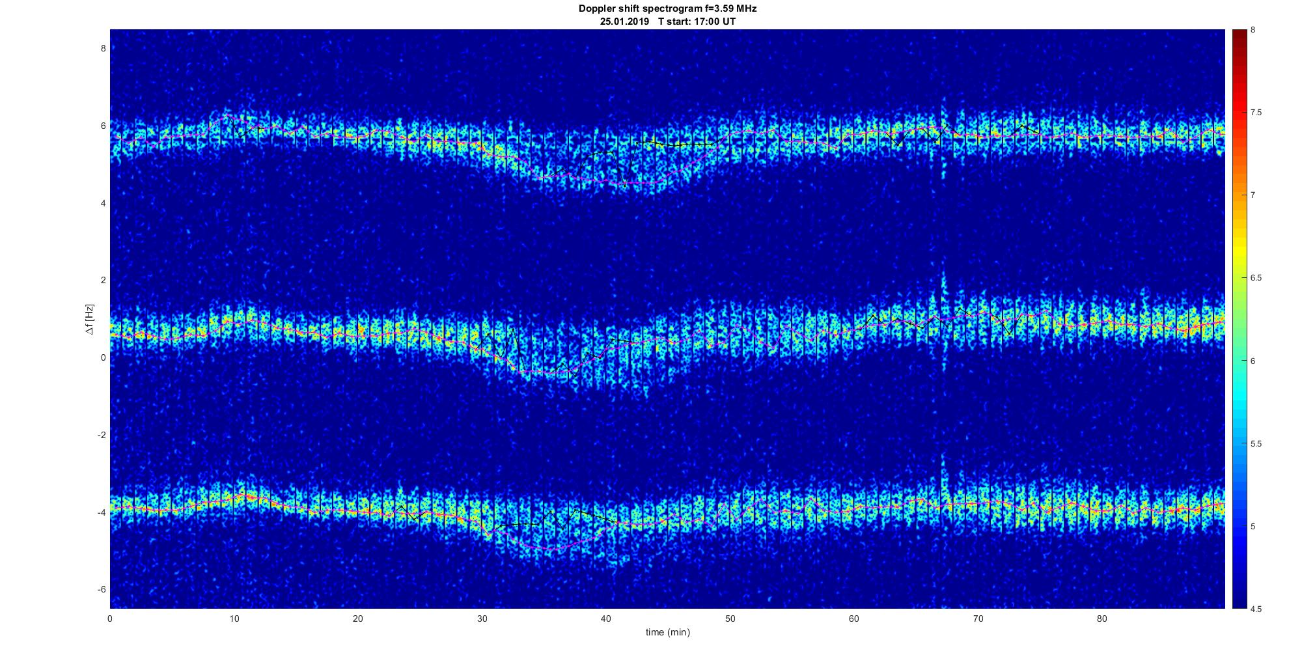Click the y-axis tick label -6
1302x653 pixels.
(x=101, y=589)
